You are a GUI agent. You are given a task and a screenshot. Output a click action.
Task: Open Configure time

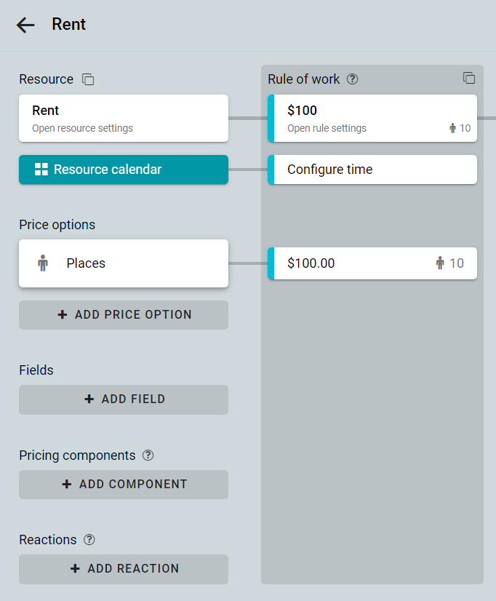(x=372, y=170)
